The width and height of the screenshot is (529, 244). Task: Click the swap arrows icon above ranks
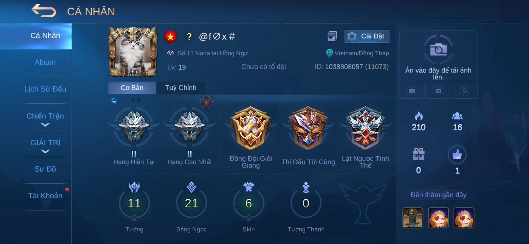(x=114, y=101)
